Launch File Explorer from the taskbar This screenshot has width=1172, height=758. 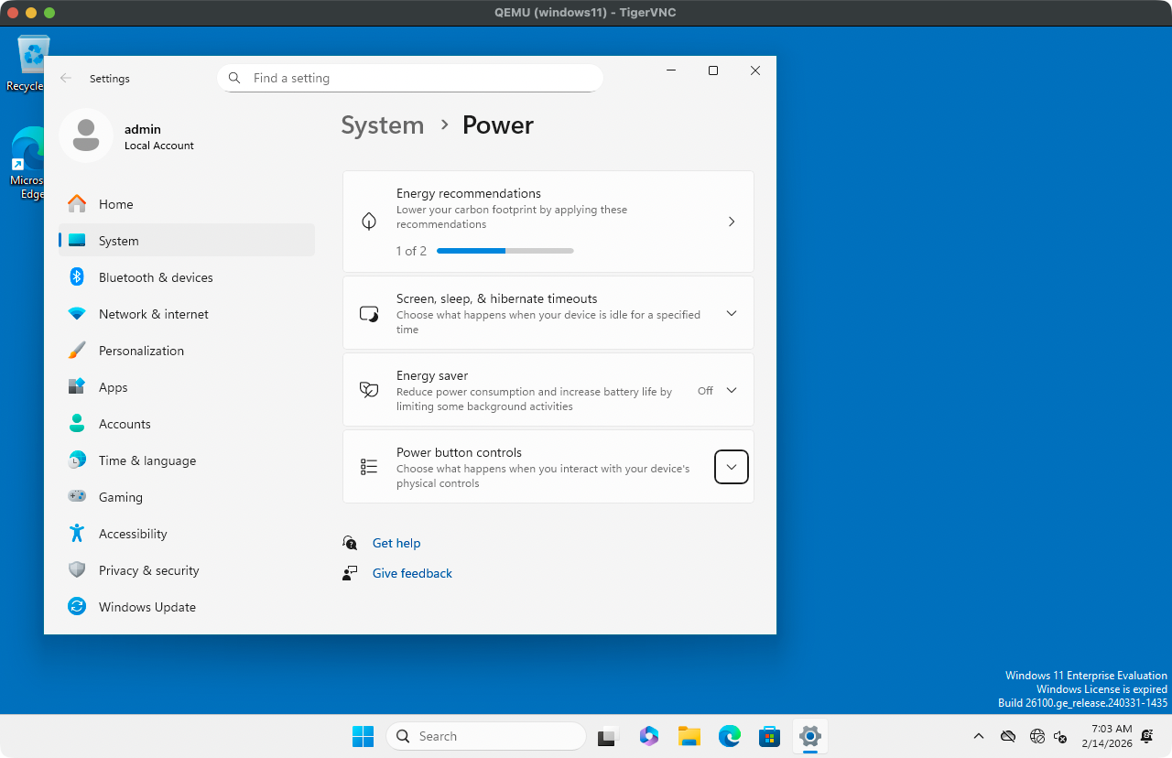click(689, 736)
